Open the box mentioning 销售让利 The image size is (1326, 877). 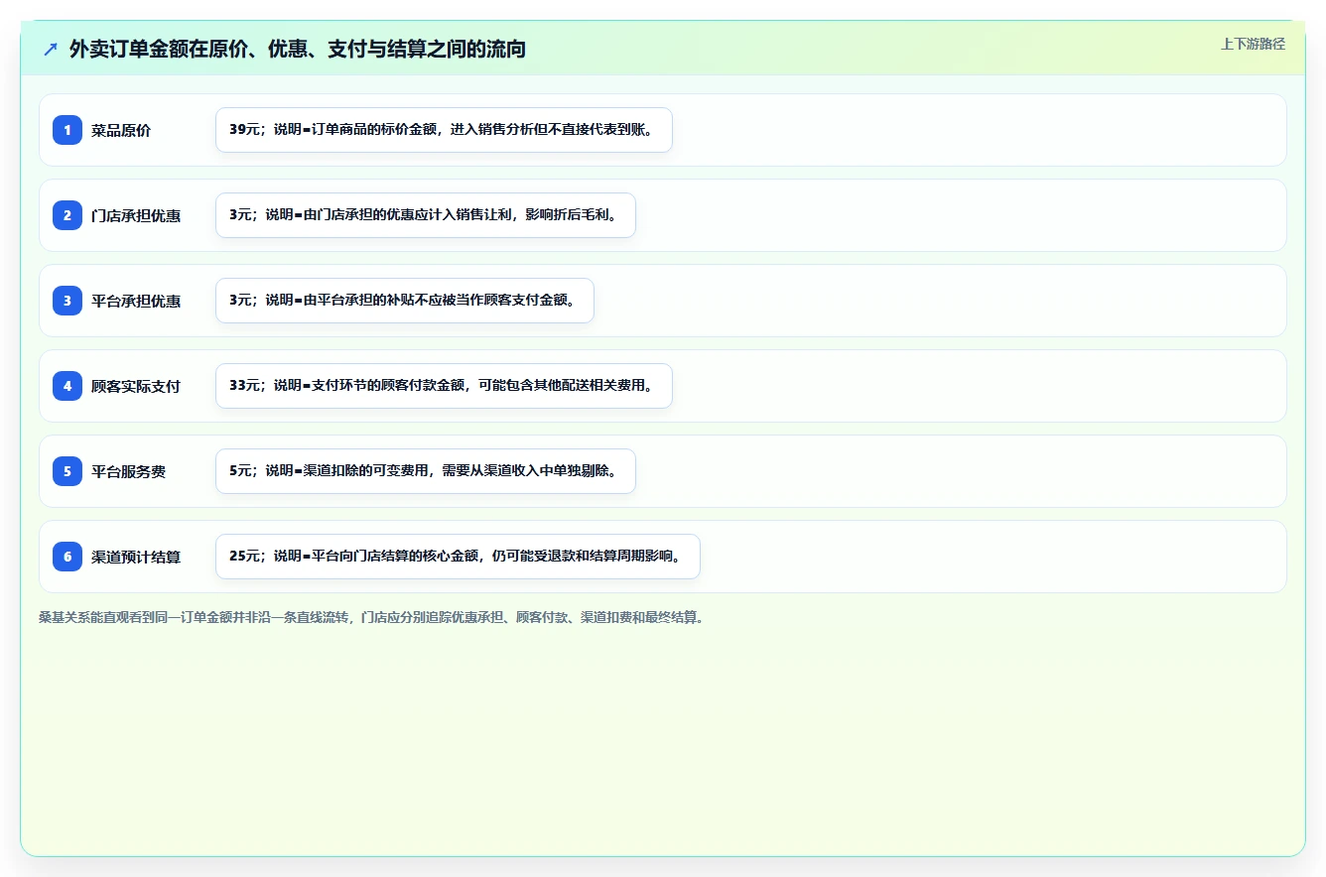point(425,215)
